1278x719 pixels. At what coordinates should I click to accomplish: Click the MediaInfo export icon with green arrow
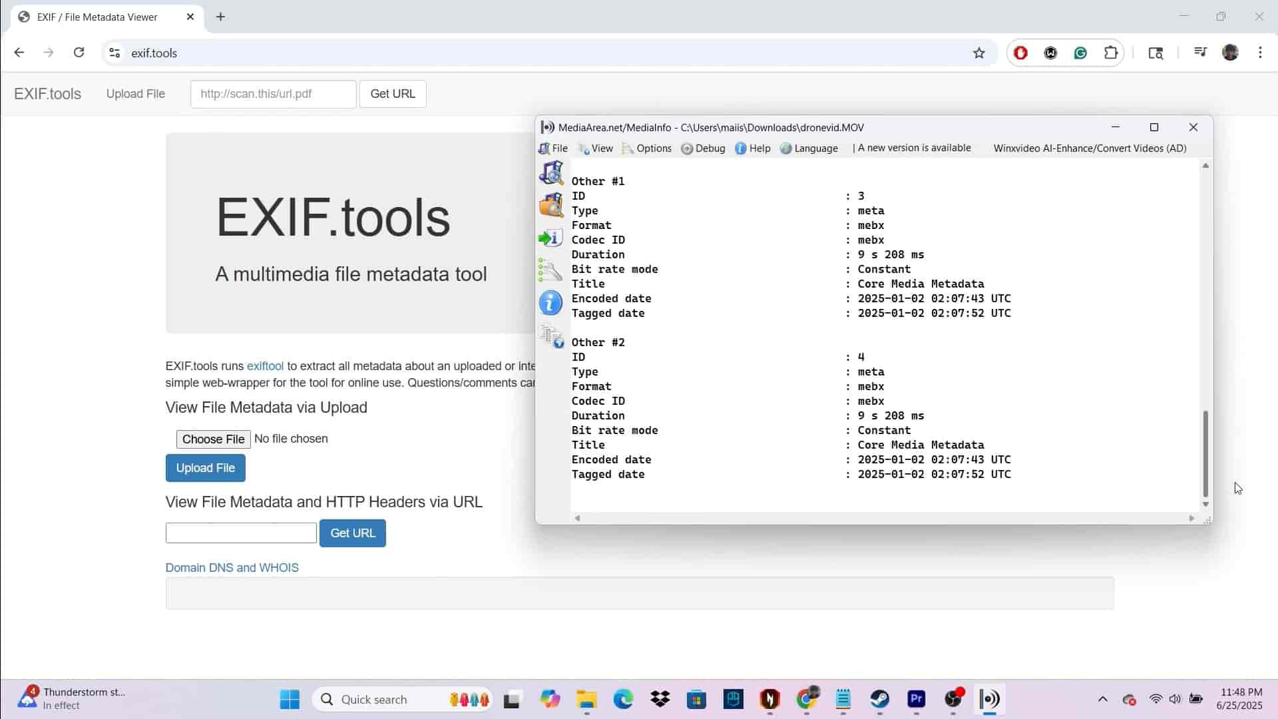point(551,238)
